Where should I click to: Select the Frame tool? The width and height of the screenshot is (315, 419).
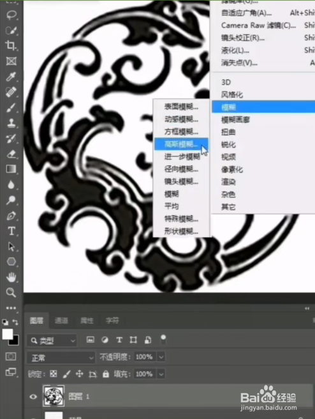(11, 61)
